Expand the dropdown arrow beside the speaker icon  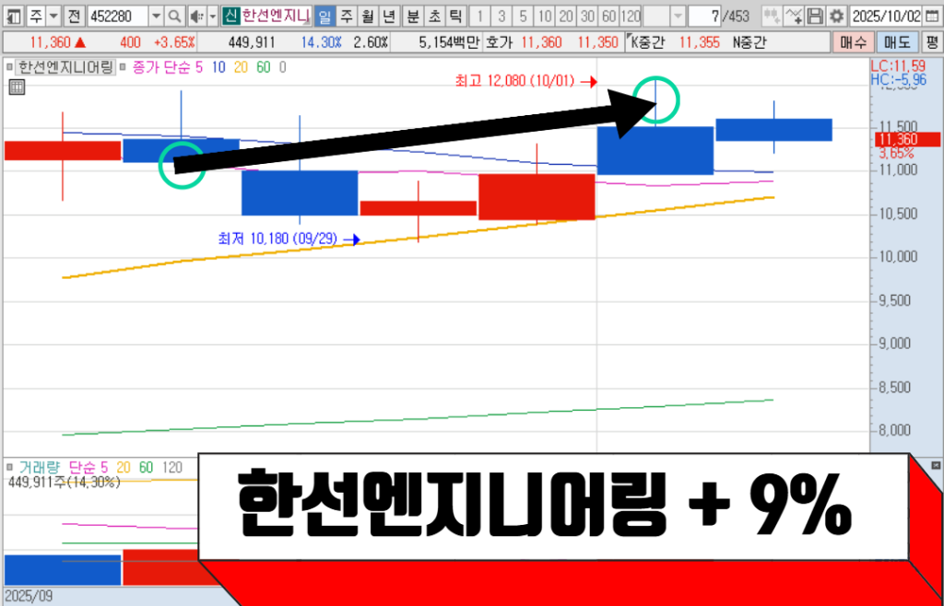[212, 17]
